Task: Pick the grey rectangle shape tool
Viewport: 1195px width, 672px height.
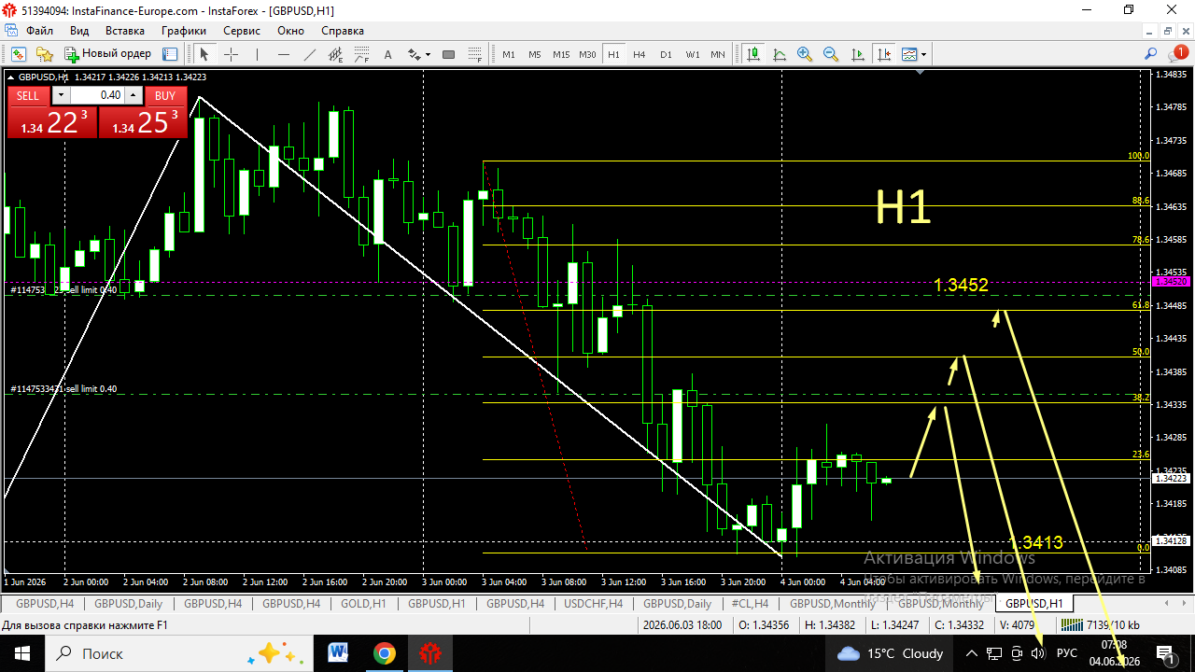Action: 448,54
